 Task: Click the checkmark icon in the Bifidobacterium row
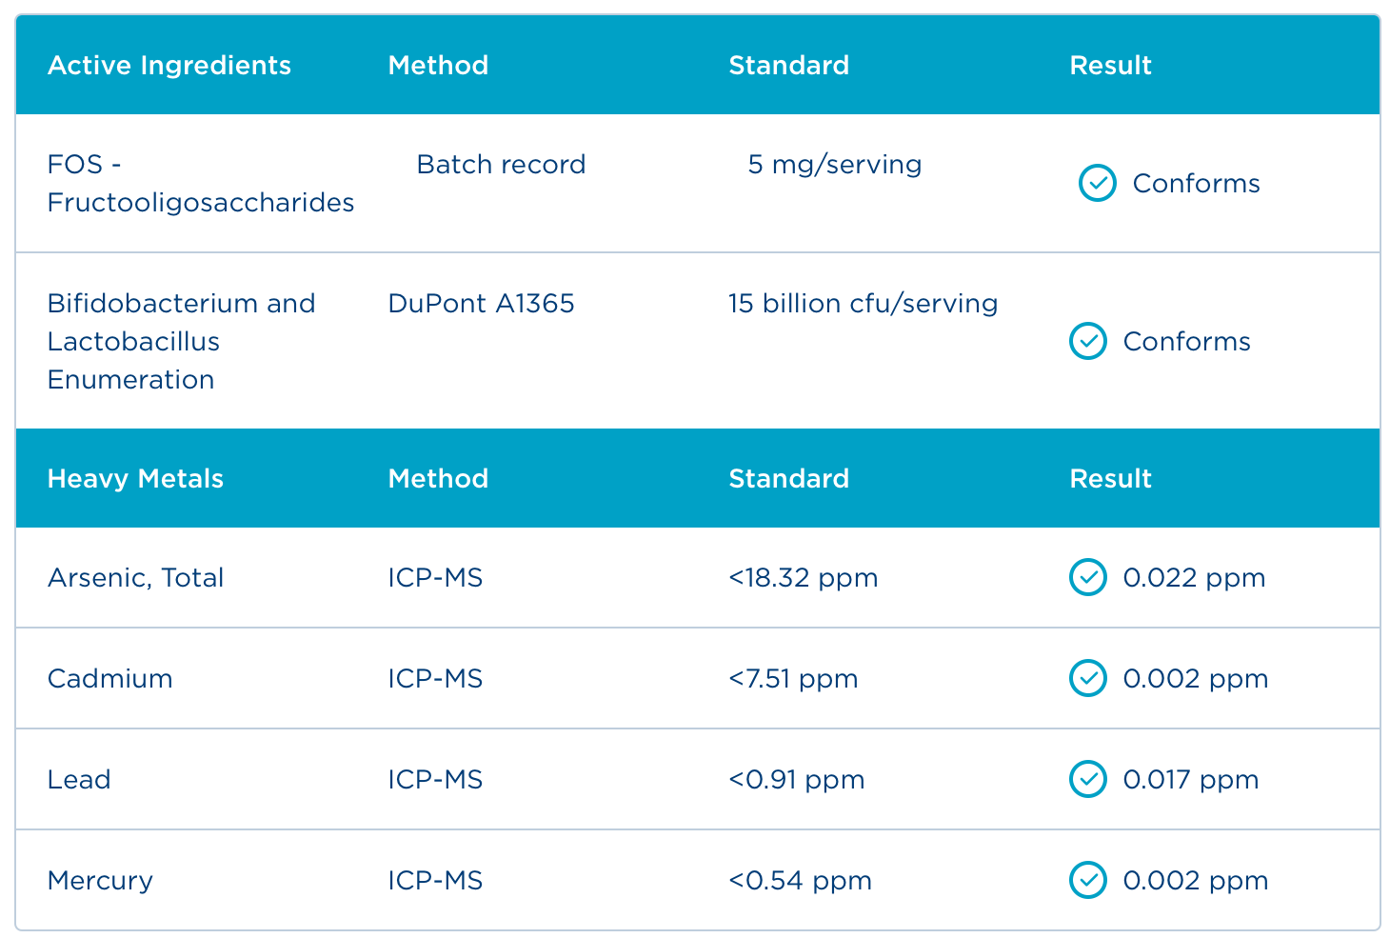coord(1087,341)
